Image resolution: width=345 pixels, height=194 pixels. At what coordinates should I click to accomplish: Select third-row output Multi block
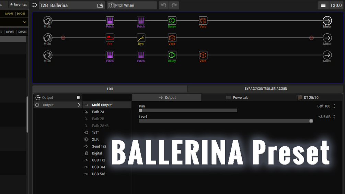(x=327, y=55)
